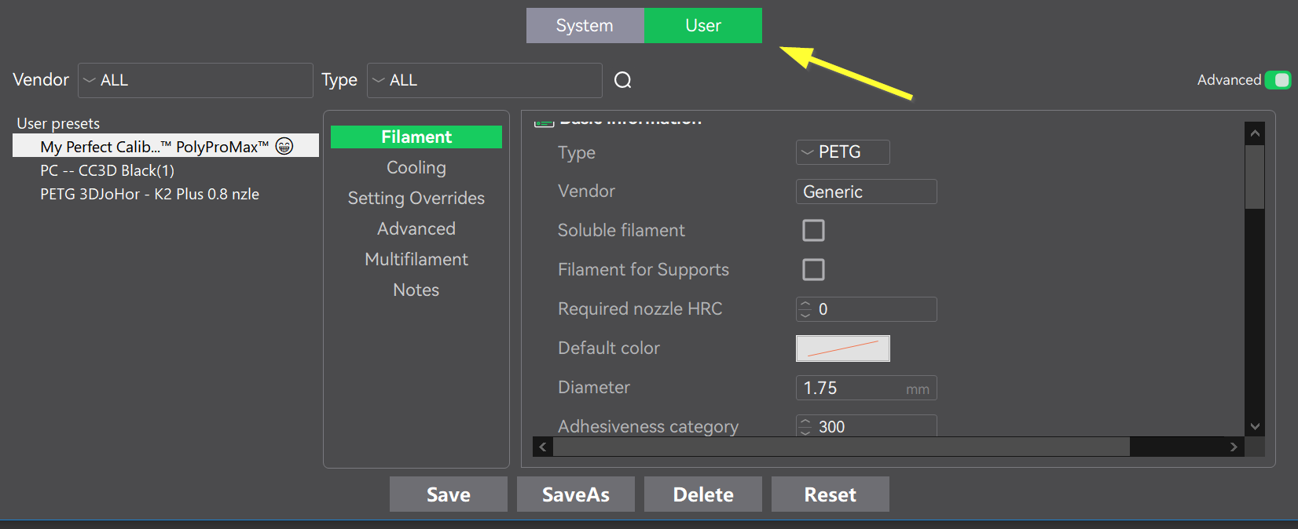
Task: Check the Soluble filament checkbox
Action: [813, 230]
